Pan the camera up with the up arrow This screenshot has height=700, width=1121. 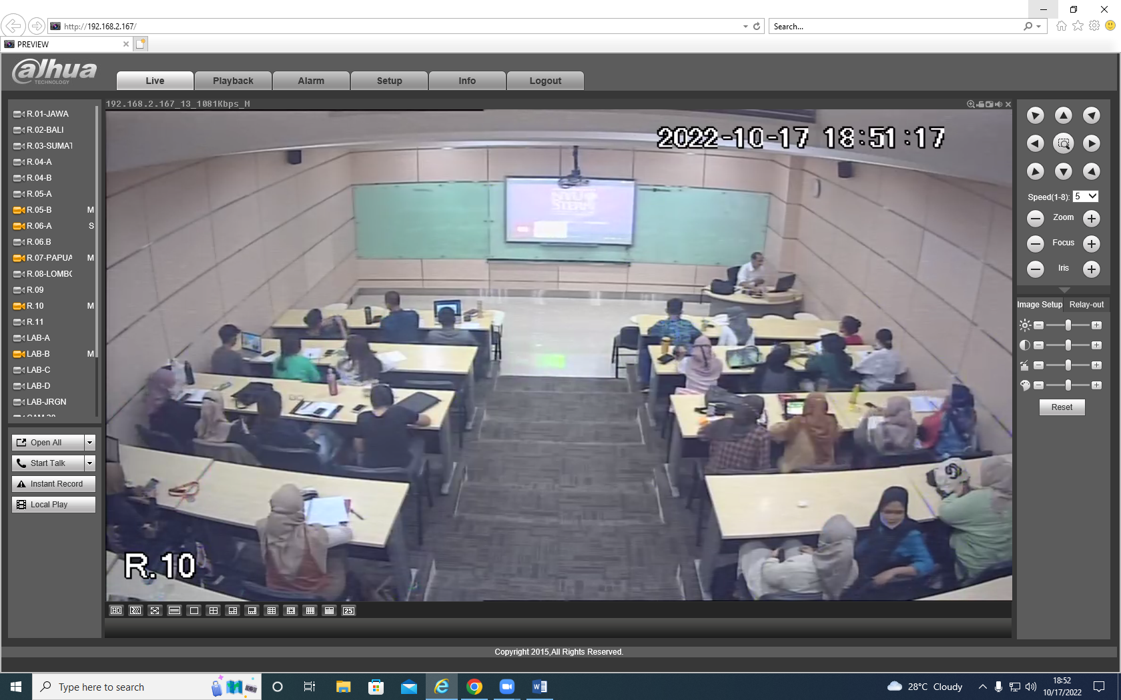(1063, 115)
